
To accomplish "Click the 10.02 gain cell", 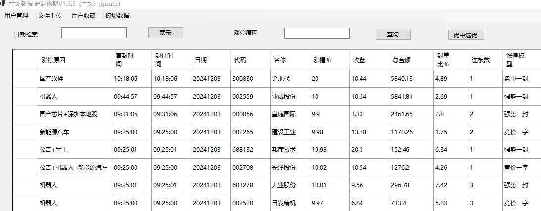I will (x=329, y=168).
